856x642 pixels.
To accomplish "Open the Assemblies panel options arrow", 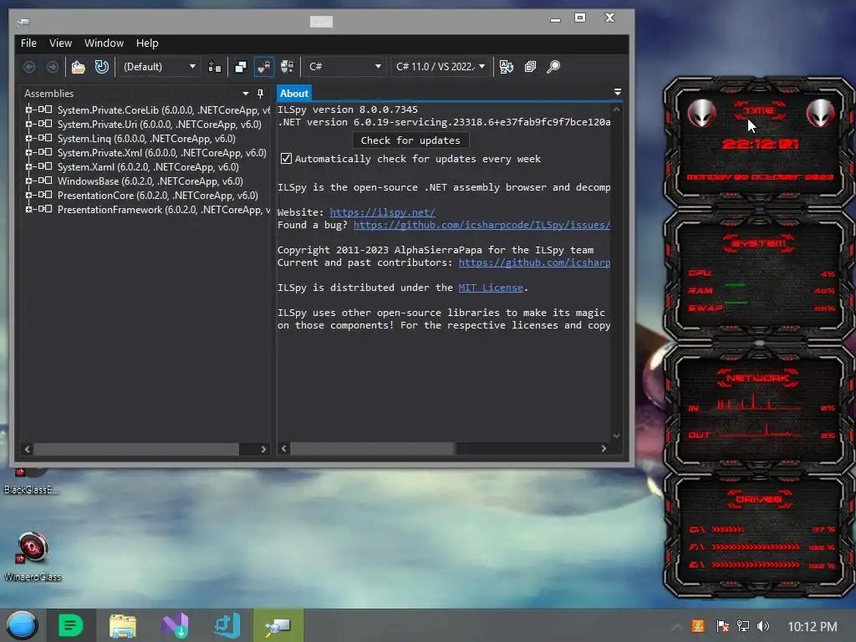I will click(246, 94).
